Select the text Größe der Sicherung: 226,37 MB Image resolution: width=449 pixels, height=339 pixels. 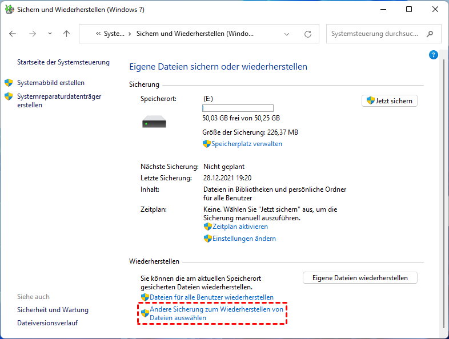point(250,132)
